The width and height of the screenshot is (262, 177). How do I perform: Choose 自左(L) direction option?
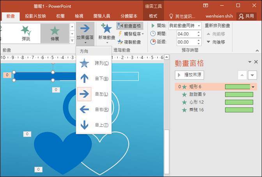pyautogui.click(x=94, y=94)
